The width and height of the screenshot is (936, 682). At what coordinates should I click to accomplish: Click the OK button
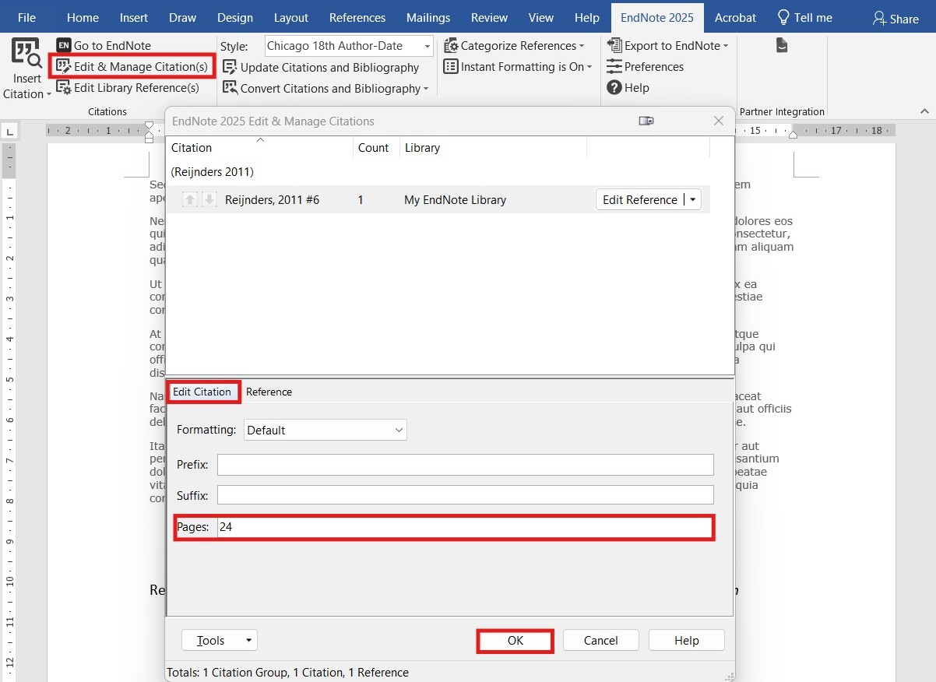[516, 641]
